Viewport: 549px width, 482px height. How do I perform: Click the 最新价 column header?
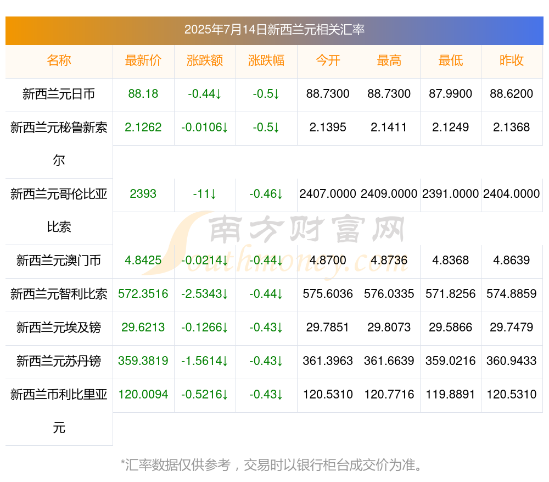coord(143,60)
